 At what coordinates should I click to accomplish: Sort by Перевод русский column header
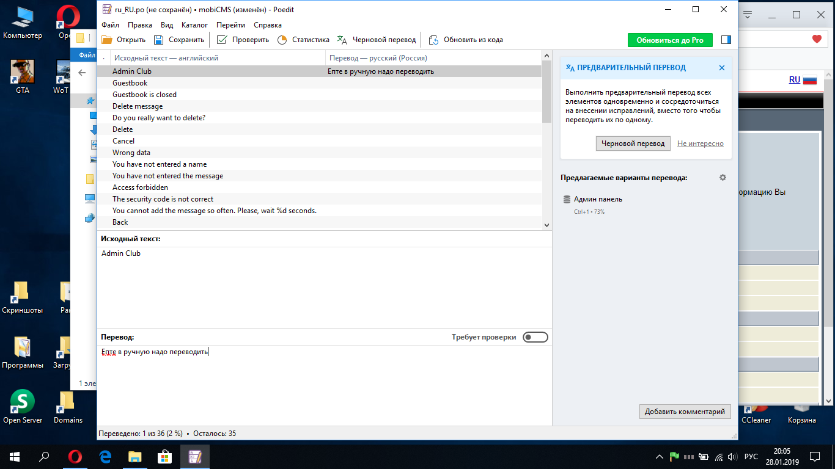pos(378,58)
